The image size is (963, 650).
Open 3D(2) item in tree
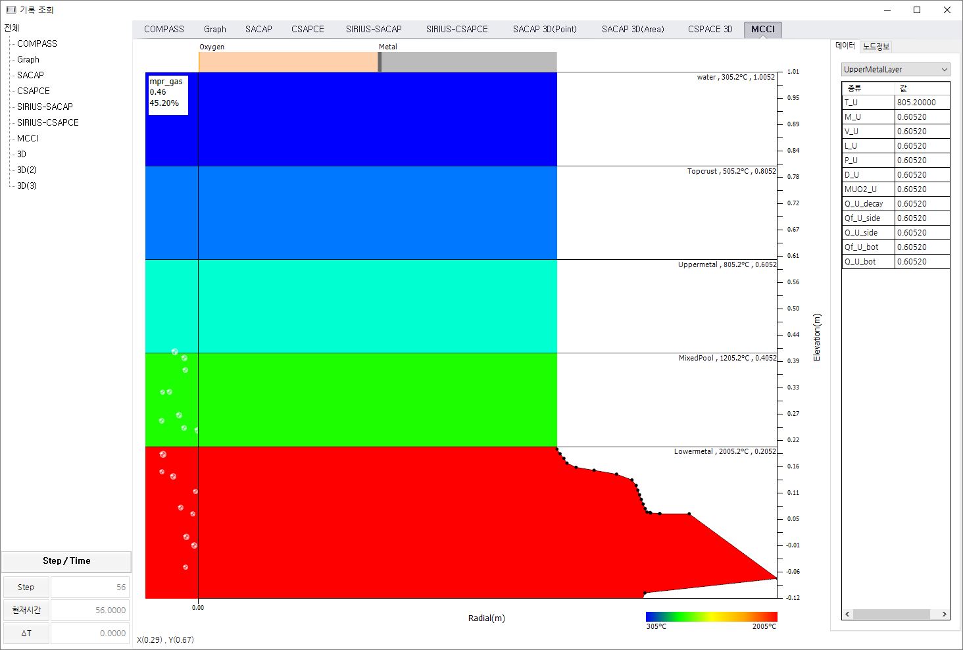click(27, 170)
